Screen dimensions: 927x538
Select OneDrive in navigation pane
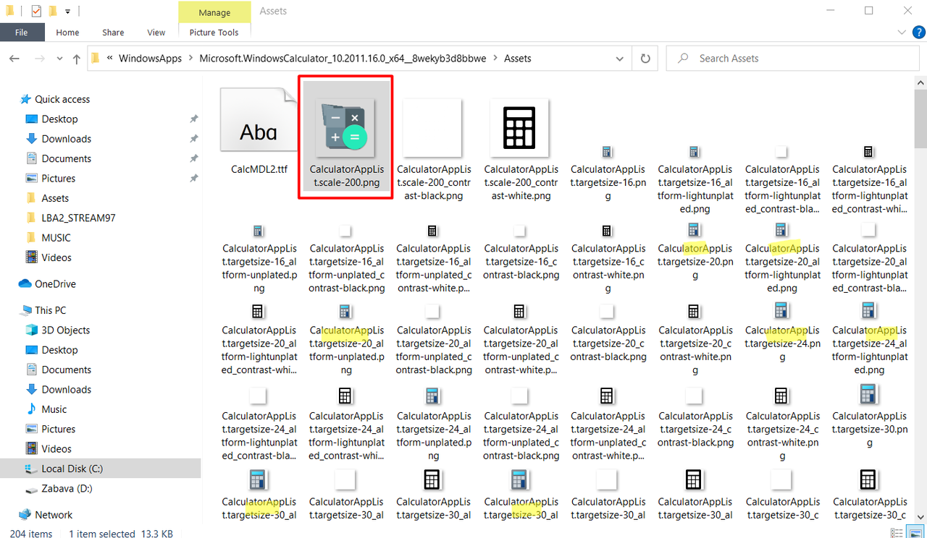tap(55, 284)
